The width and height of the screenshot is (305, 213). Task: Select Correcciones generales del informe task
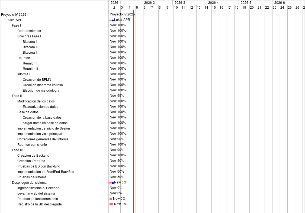pos(43,139)
